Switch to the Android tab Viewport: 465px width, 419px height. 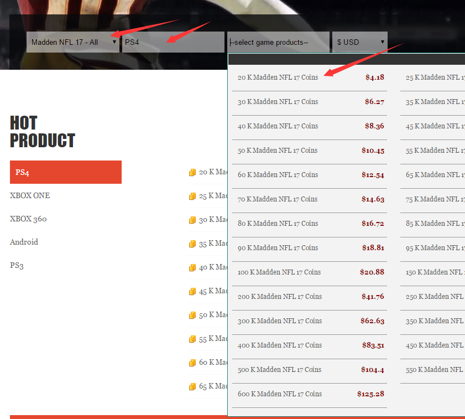[24, 242]
